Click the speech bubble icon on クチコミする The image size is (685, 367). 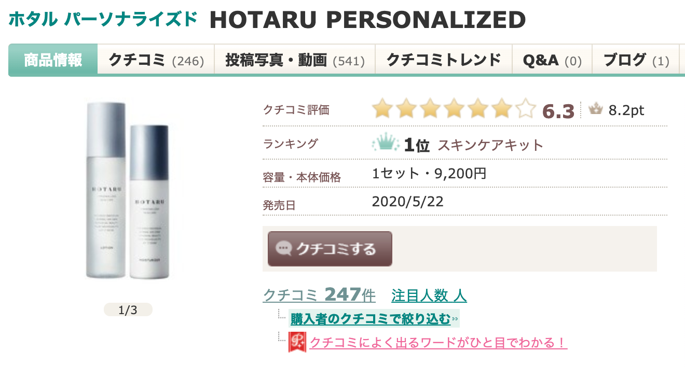click(283, 249)
